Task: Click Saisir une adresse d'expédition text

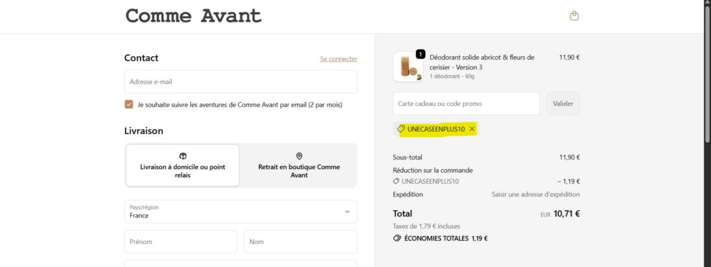Action: coord(536,195)
